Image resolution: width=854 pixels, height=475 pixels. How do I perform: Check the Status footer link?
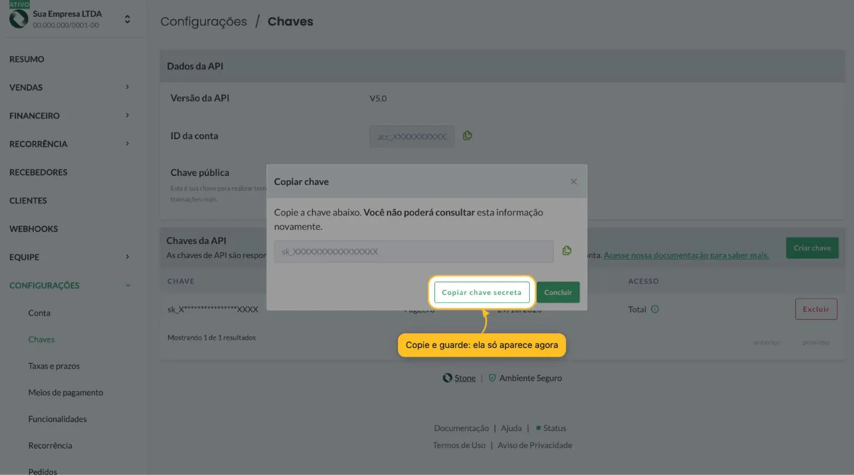(x=551, y=428)
